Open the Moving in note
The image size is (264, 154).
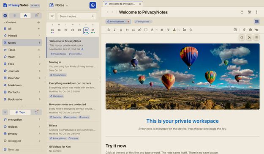[x=73, y=69]
